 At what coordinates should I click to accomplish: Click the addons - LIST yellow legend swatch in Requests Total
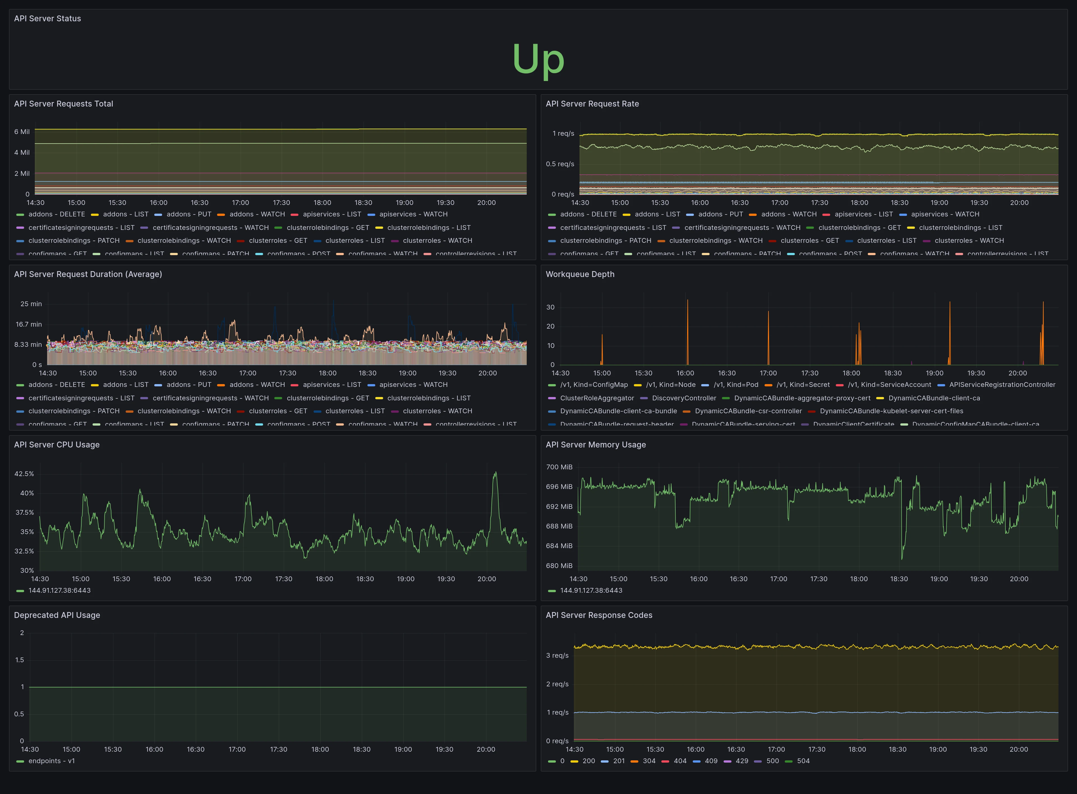[x=95, y=215]
